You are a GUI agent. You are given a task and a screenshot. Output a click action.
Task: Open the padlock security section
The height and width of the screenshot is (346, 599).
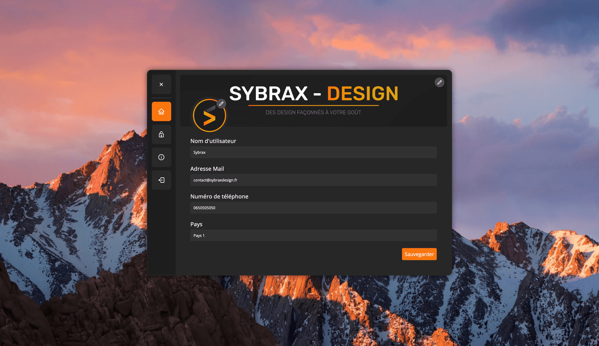[x=161, y=135]
